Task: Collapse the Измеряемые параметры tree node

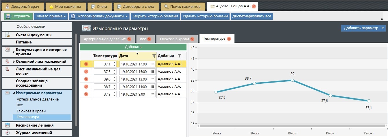Action: [x=14, y=93]
